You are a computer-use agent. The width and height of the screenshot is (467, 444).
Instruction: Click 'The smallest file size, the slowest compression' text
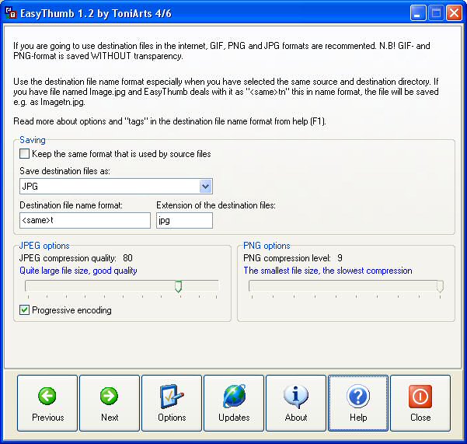tap(328, 271)
